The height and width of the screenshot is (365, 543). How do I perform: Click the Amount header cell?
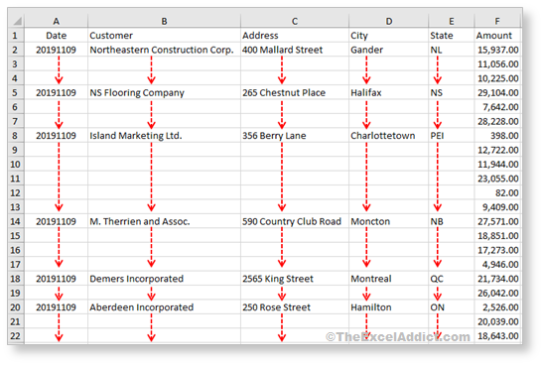(497, 36)
